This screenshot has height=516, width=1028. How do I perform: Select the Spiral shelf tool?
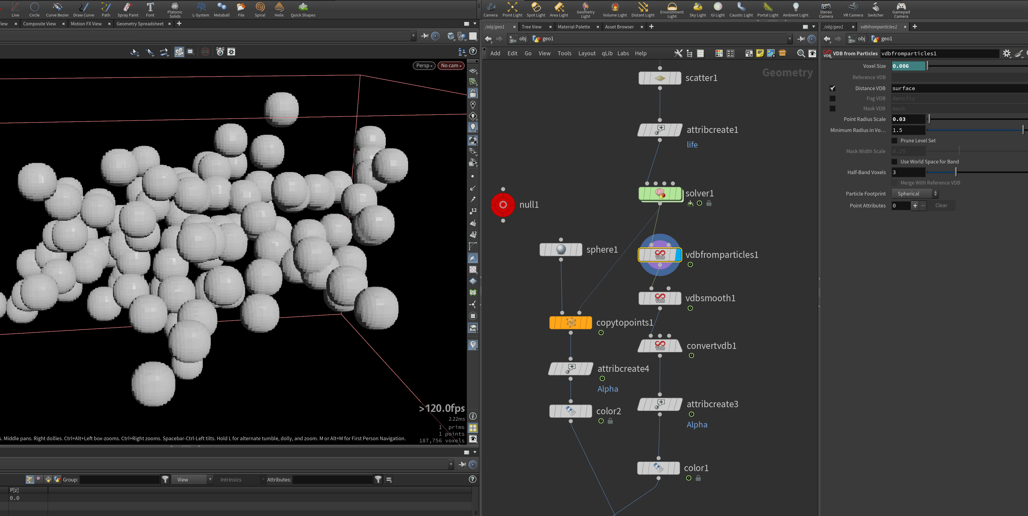tap(260, 9)
